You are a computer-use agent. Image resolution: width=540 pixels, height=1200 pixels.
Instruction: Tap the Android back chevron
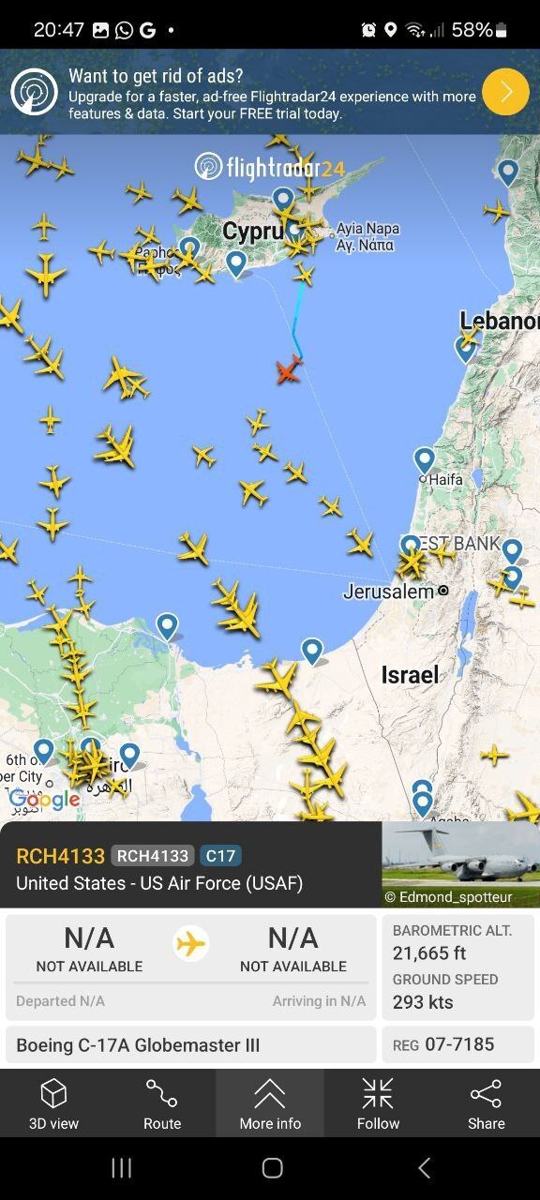[424, 1167]
